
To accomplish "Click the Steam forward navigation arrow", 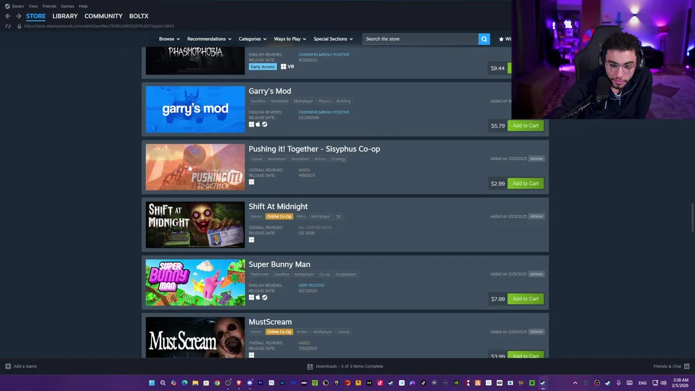I will tap(18, 16).
